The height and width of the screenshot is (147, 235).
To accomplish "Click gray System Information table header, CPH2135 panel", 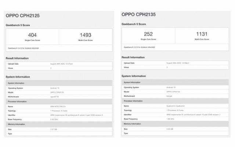I will [x=175, y=82].
